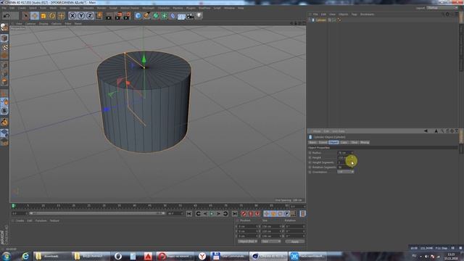Switch to the Slice tab
Viewport: 464px width, 261px height.
(354, 142)
